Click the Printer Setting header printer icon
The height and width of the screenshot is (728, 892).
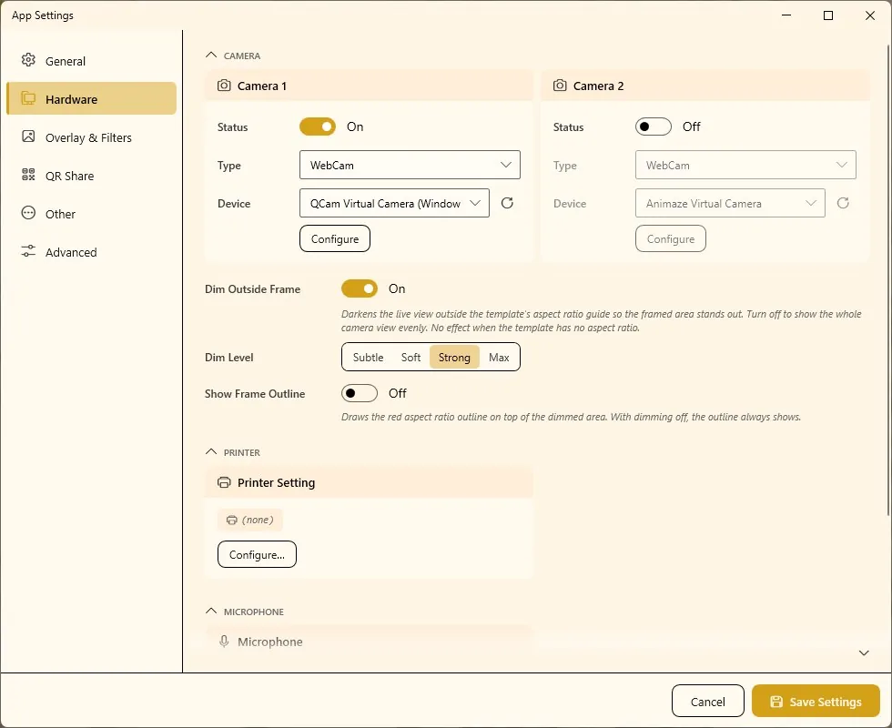[224, 482]
